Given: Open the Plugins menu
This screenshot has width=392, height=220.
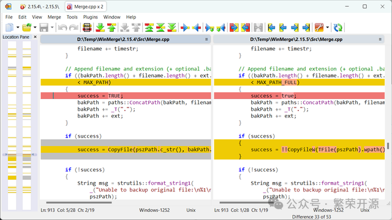Looking at the screenshot, I should pyautogui.click(x=90, y=17).
